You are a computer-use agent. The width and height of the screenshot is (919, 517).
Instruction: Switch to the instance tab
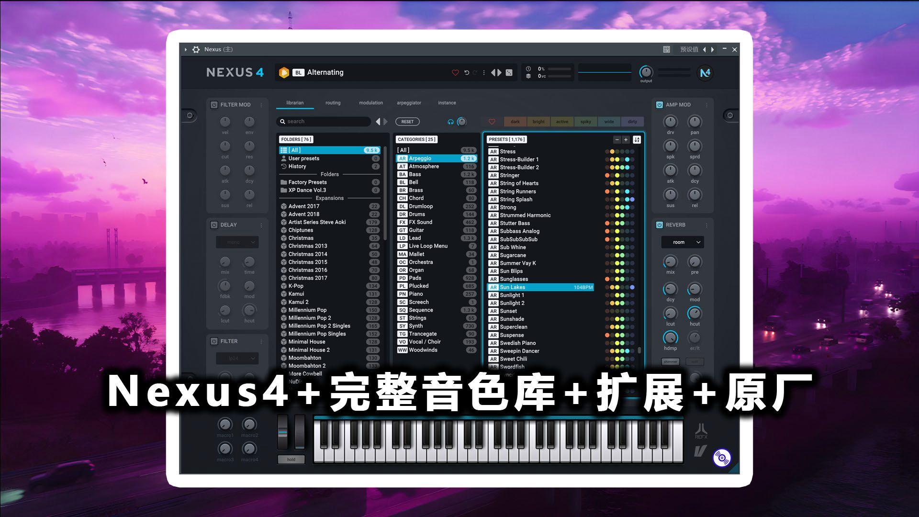(447, 103)
